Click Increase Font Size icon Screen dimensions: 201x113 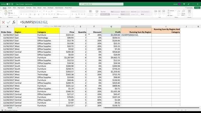pyautogui.click(x=37, y=11)
